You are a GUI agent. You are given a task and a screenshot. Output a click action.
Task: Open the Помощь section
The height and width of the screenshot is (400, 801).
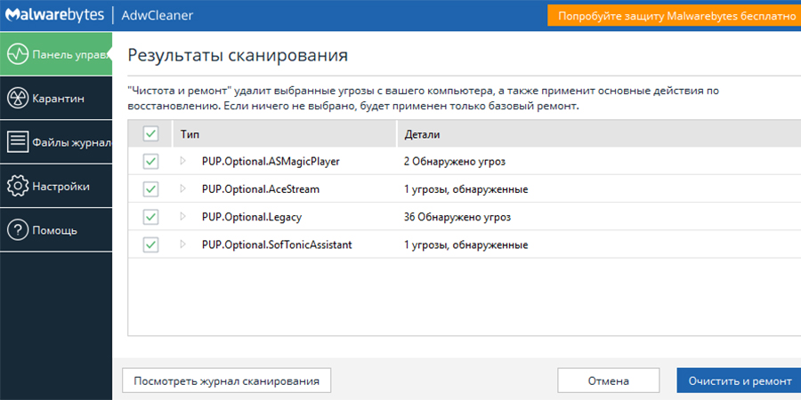pyautogui.click(x=56, y=230)
